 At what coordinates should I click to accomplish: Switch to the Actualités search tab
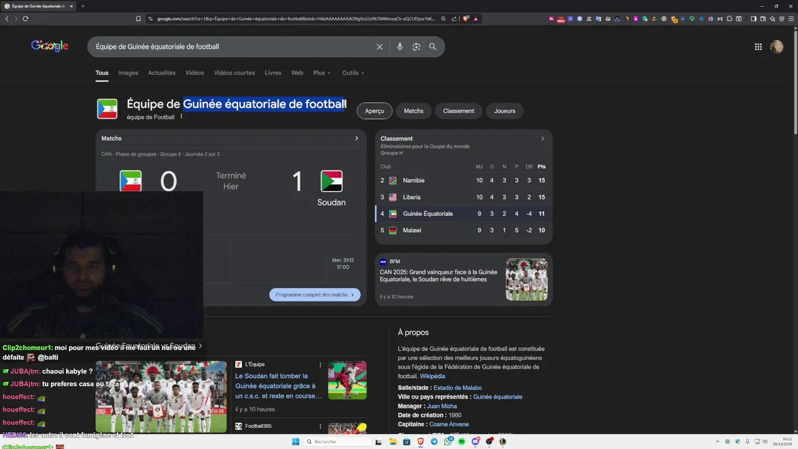(161, 73)
